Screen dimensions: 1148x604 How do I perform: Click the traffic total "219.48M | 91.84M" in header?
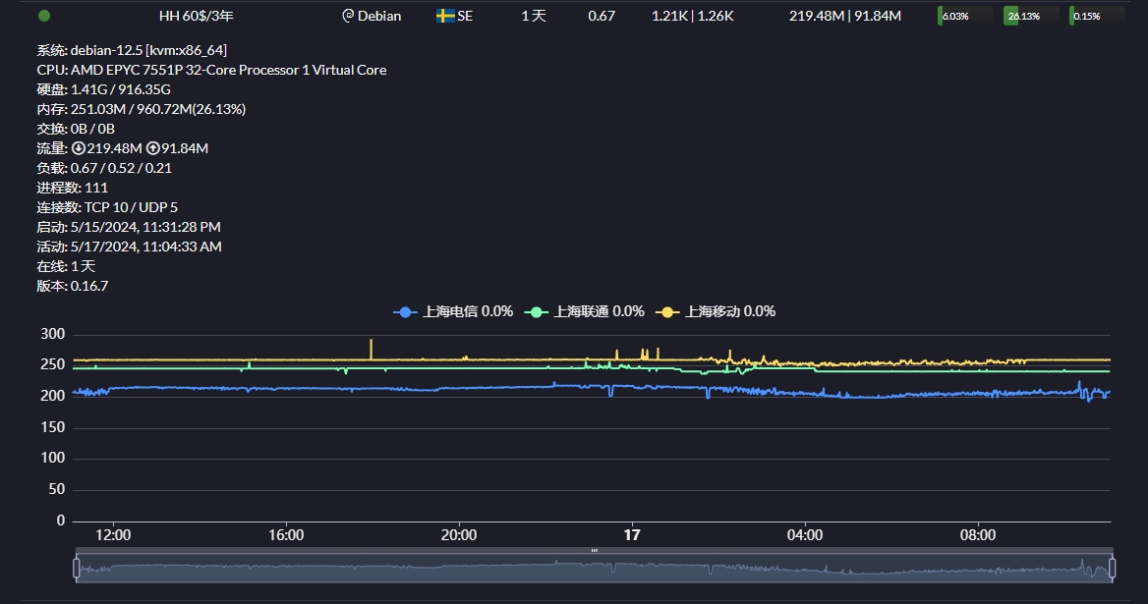click(x=845, y=16)
